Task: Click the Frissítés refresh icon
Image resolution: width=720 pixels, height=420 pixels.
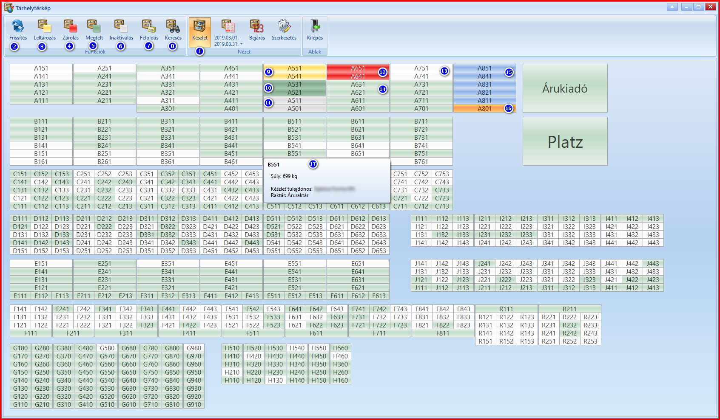Action: pos(18,26)
